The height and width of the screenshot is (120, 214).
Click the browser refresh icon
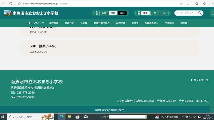10,4
